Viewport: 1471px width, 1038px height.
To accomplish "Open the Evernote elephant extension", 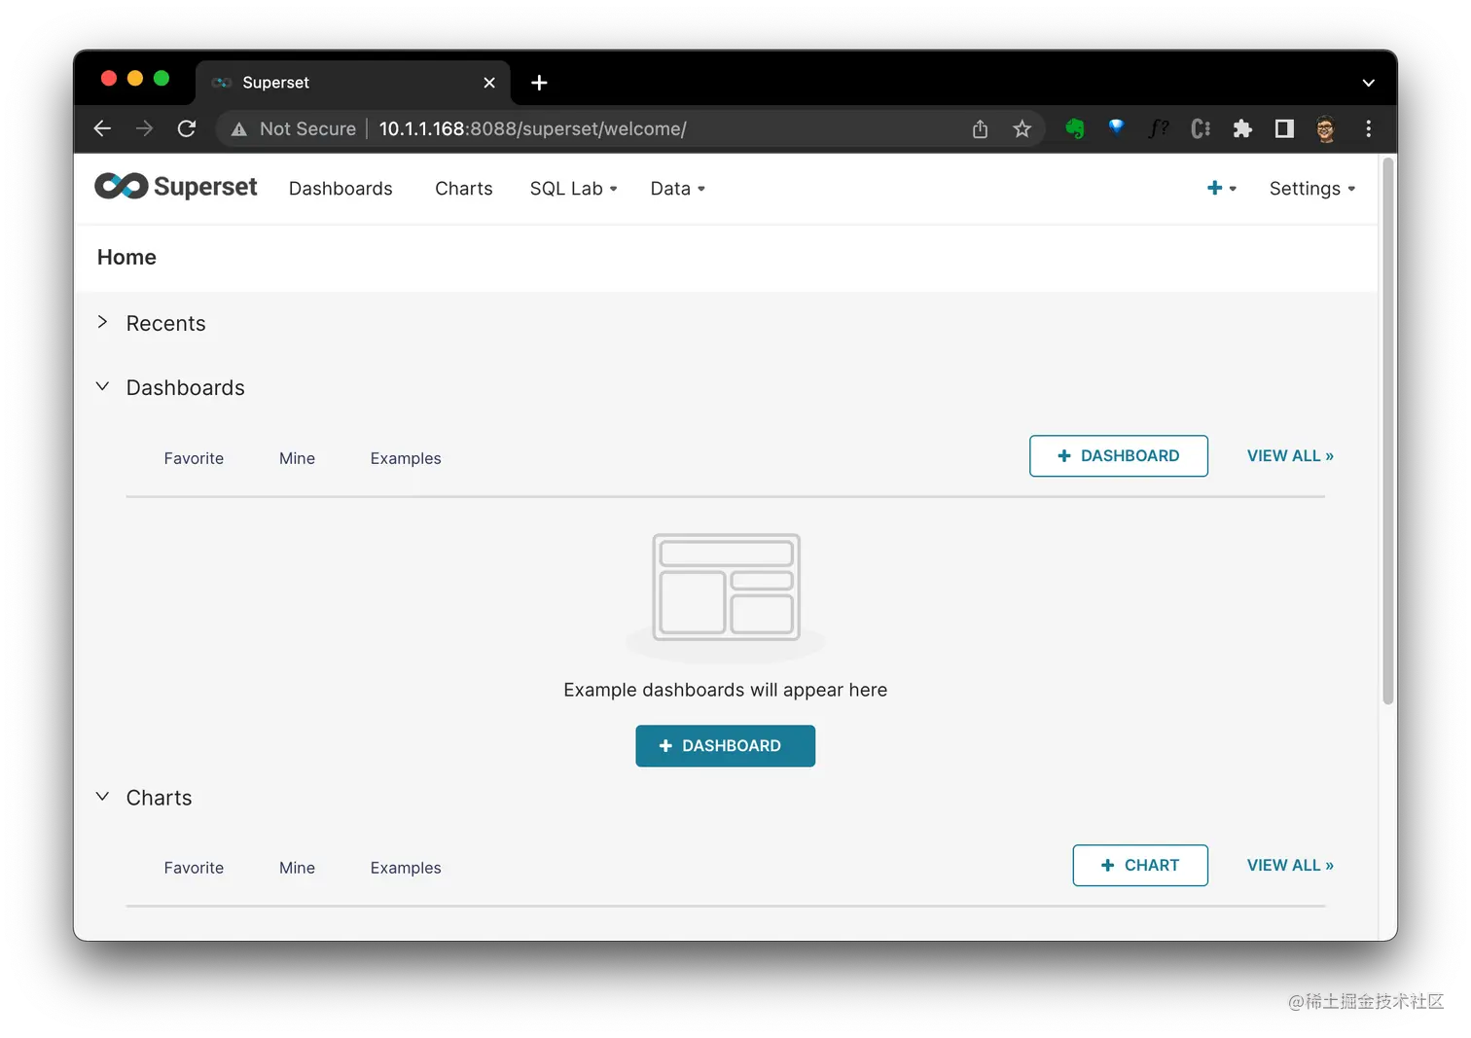I will (1075, 128).
